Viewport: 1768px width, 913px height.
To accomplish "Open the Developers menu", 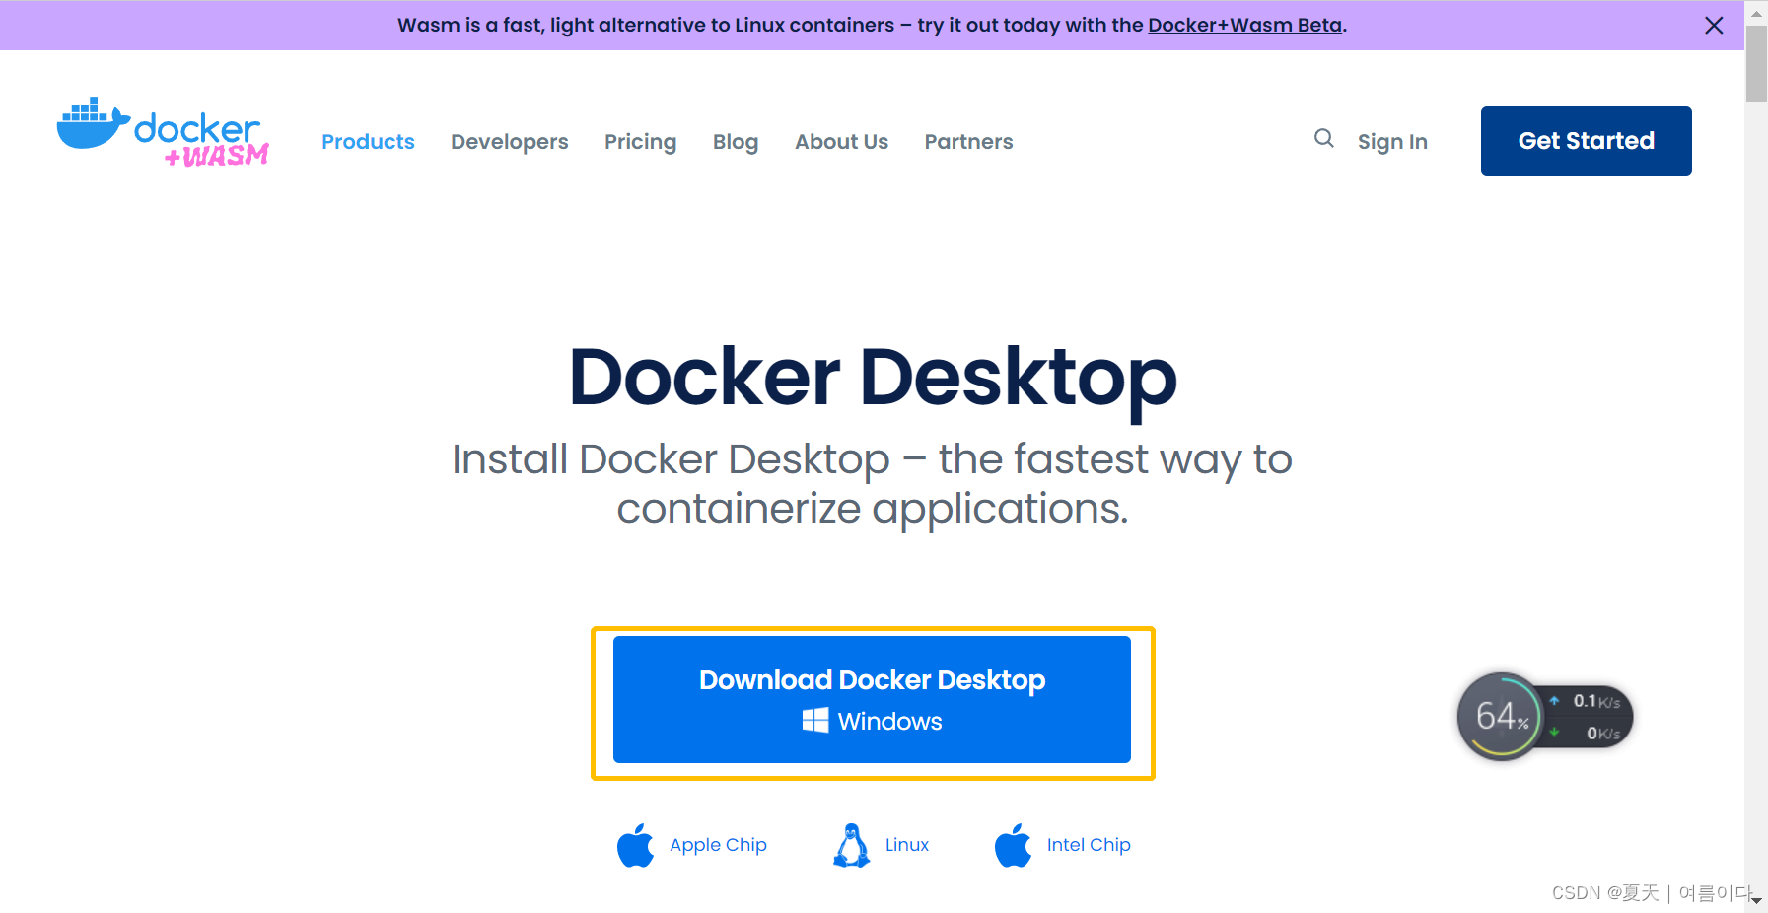I will click(x=510, y=142).
